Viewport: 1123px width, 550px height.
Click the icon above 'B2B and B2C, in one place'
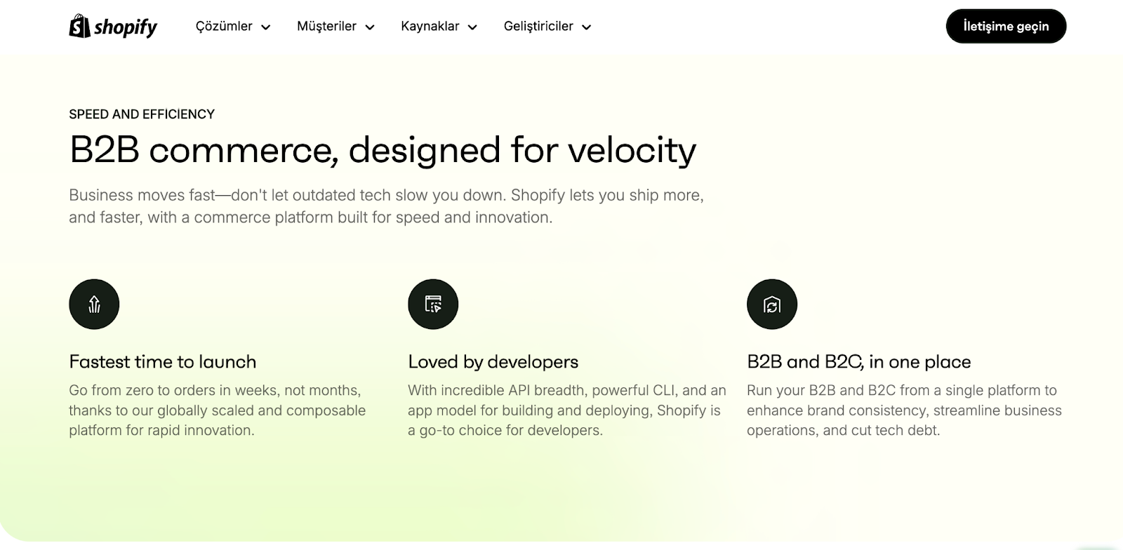click(772, 304)
